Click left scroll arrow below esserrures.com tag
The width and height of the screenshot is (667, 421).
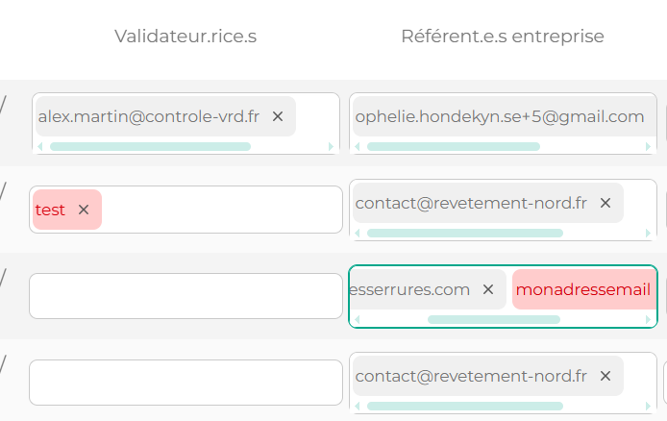click(357, 319)
